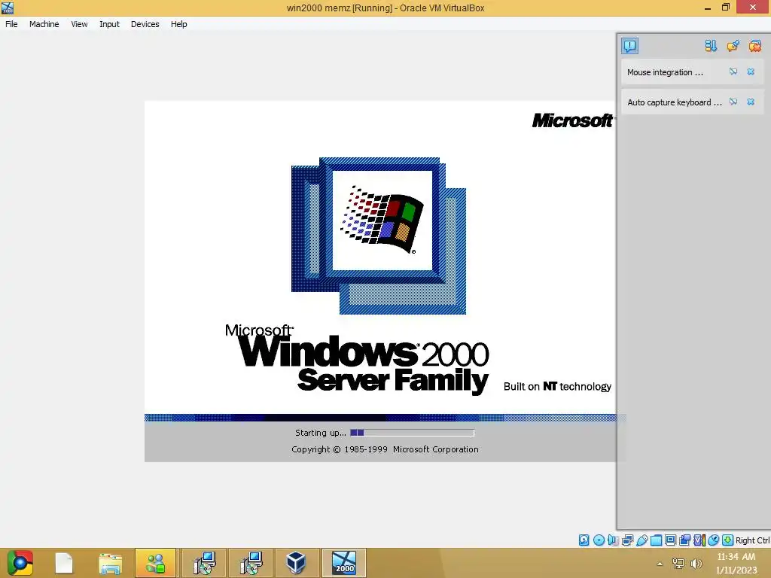Click the volume speaker tray icon
This screenshot has height=578, width=771.
[x=696, y=563]
